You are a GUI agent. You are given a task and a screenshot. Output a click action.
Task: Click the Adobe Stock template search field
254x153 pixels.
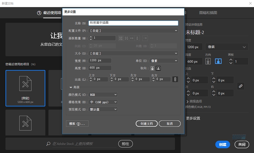click(84, 144)
